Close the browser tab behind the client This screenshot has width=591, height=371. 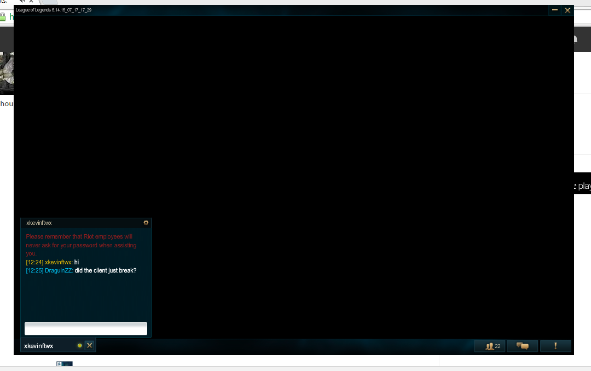(x=31, y=1)
